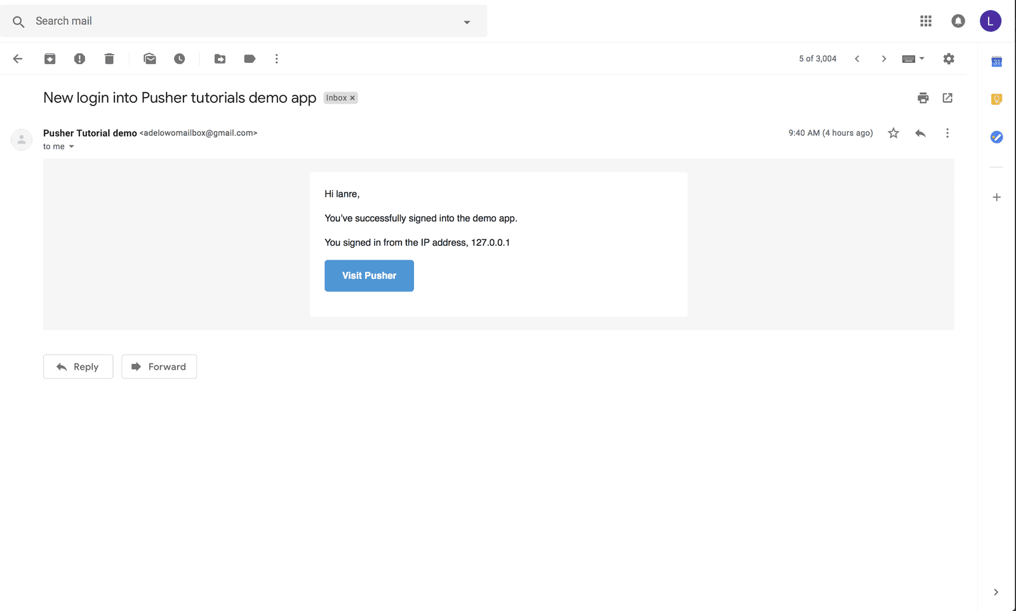The width and height of the screenshot is (1016, 611).
Task: Open more options for this message
Action: [x=947, y=133]
